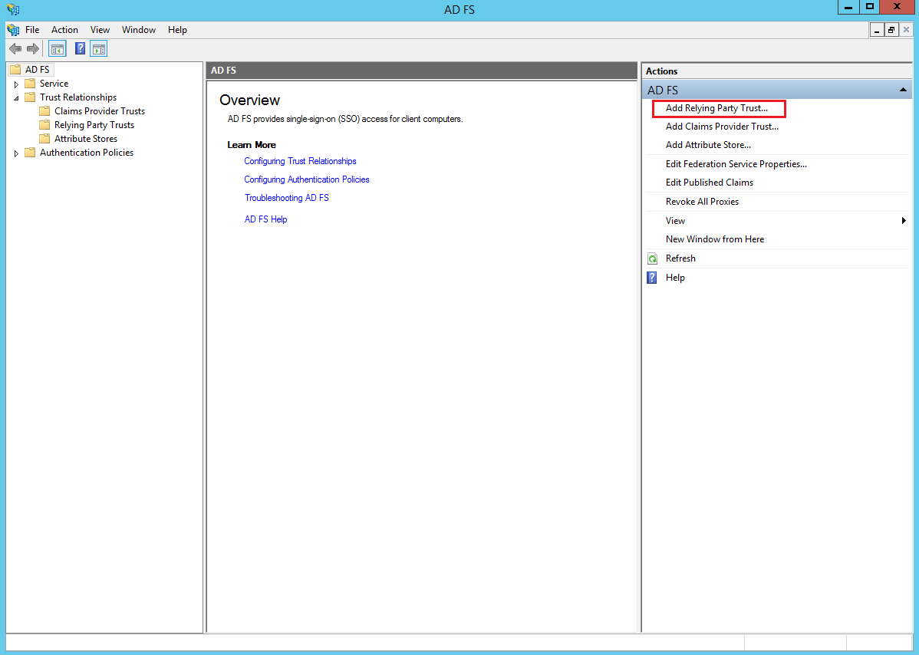919x655 pixels.
Task: Click the AD FS root folder icon
Action: 16,70
